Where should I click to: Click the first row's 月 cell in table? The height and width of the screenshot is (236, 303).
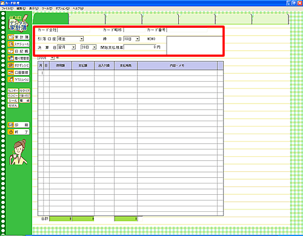click(41, 73)
